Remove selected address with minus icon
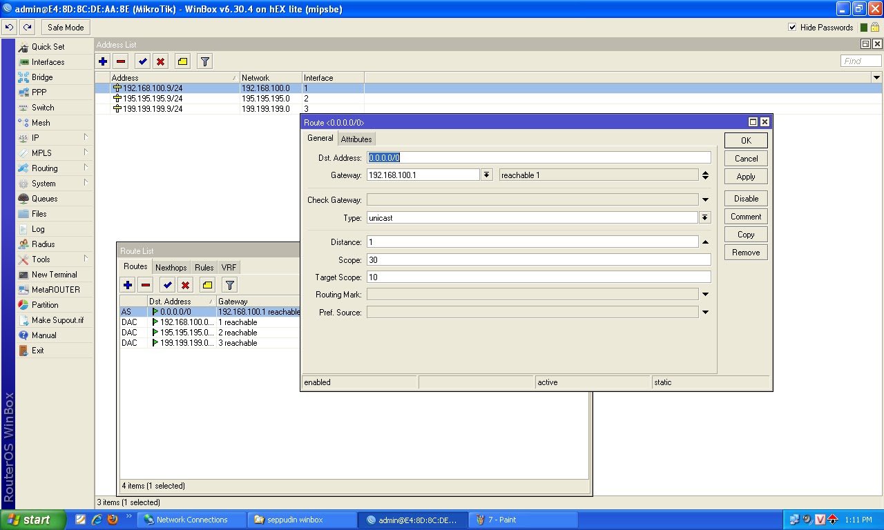The height and width of the screenshot is (530, 884). [121, 61]
